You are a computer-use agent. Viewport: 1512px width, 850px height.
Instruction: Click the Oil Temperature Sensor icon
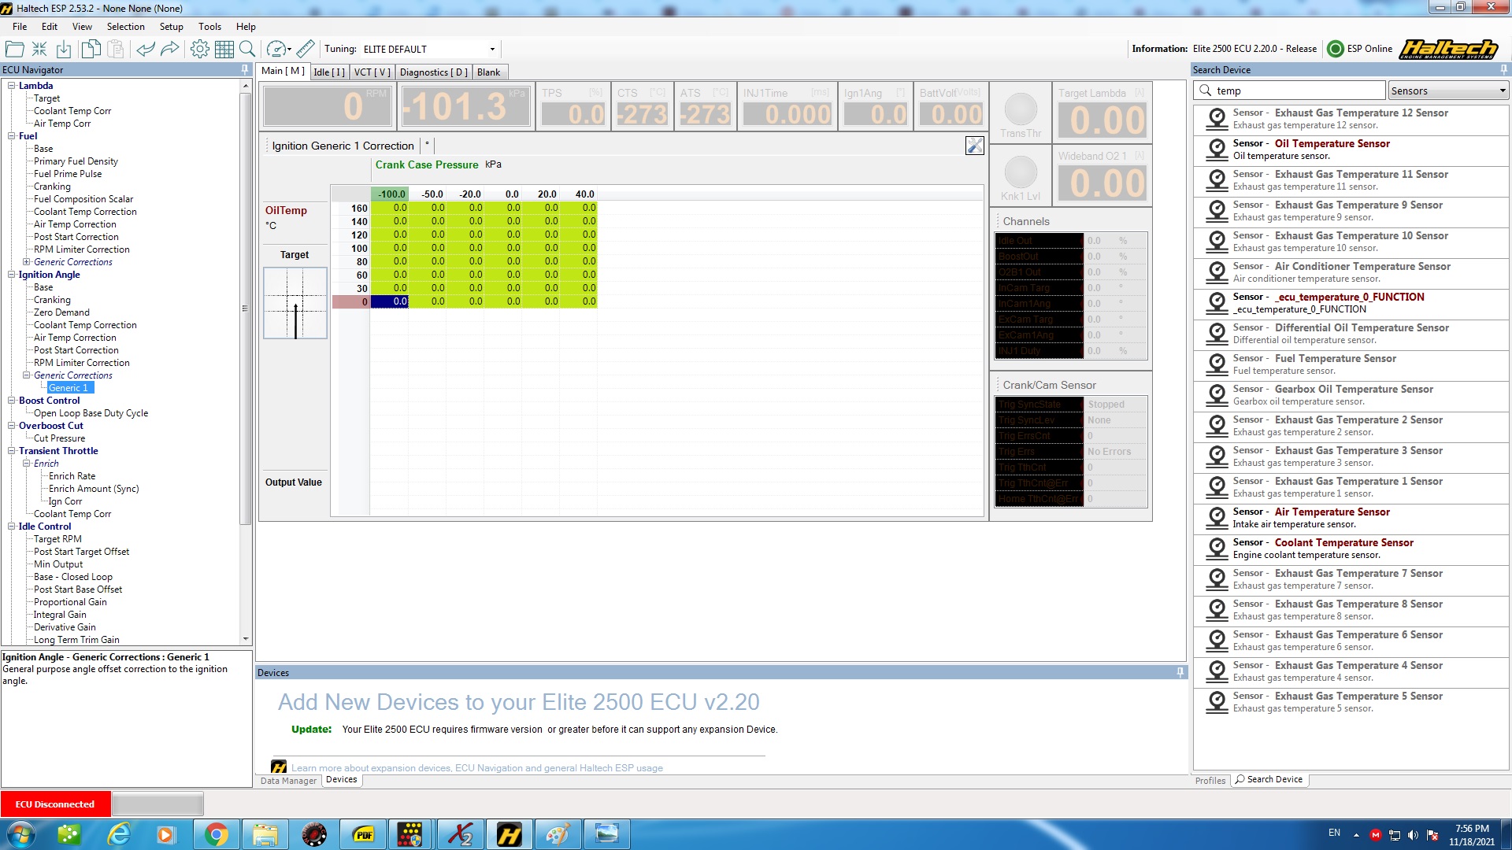[x=1217, y=150]
